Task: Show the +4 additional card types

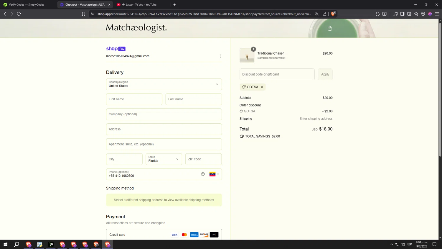Action: point(214,235)
